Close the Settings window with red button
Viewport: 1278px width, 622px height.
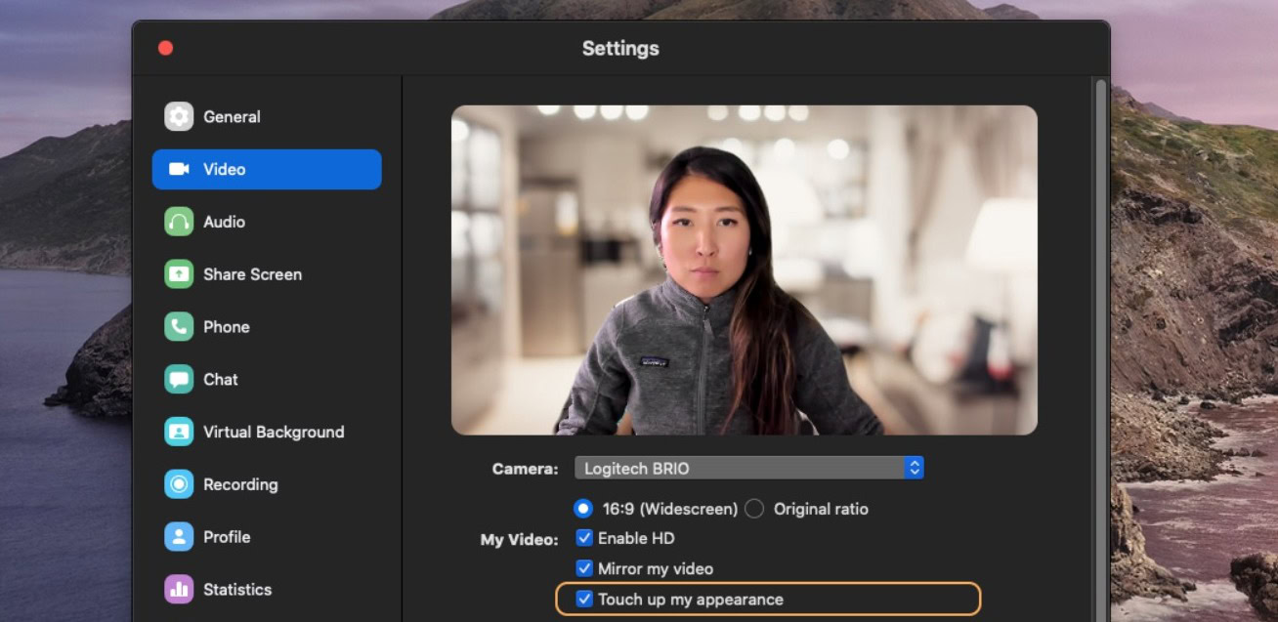click(165, 48)
